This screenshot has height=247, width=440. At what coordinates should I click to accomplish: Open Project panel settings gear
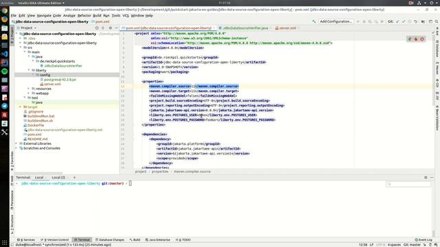tap(110, 28)
